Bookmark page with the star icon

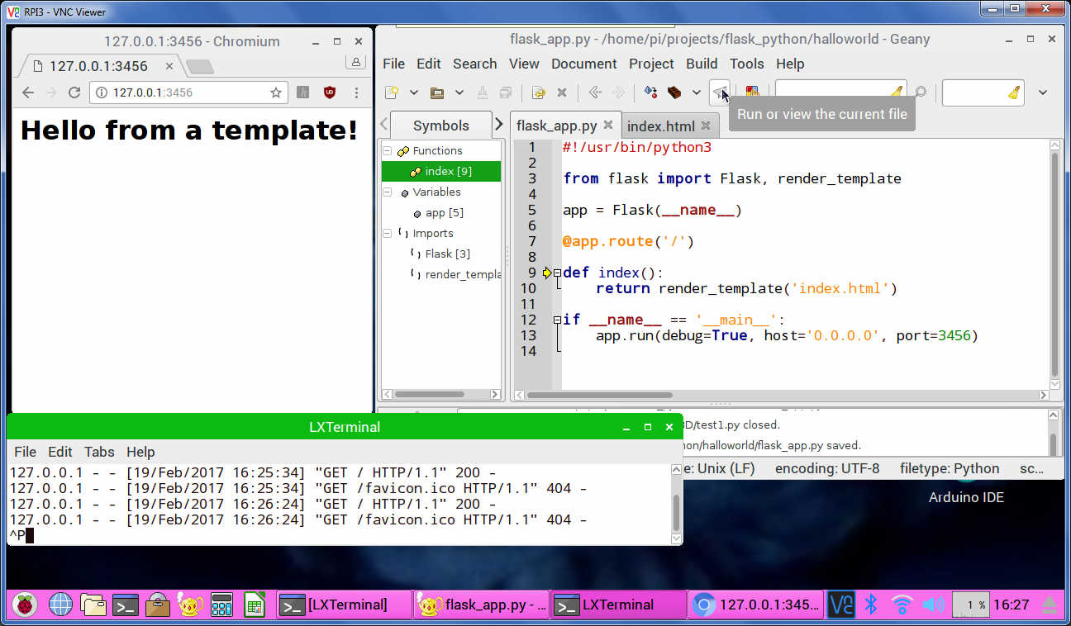click(x=276, y=92)
